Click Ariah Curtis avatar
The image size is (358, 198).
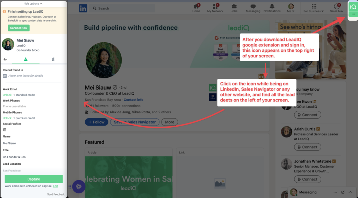[287, 132]
